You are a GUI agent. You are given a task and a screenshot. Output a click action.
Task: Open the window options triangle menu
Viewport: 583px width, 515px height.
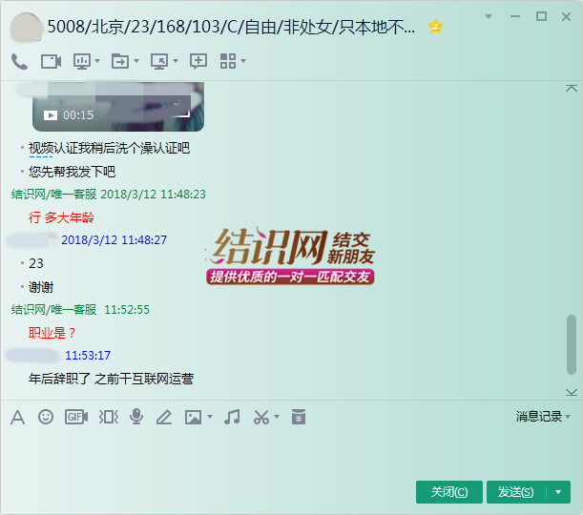pos(489,16)
